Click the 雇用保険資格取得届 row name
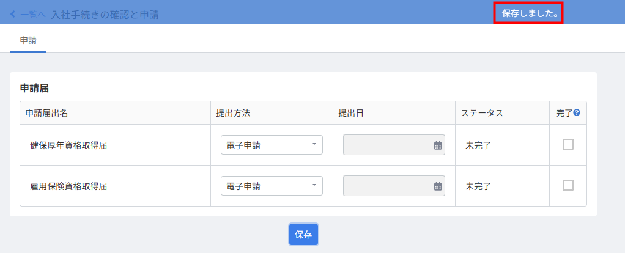Screen dimensions: 625x253 pyautogui.click(x=68, y=186)
